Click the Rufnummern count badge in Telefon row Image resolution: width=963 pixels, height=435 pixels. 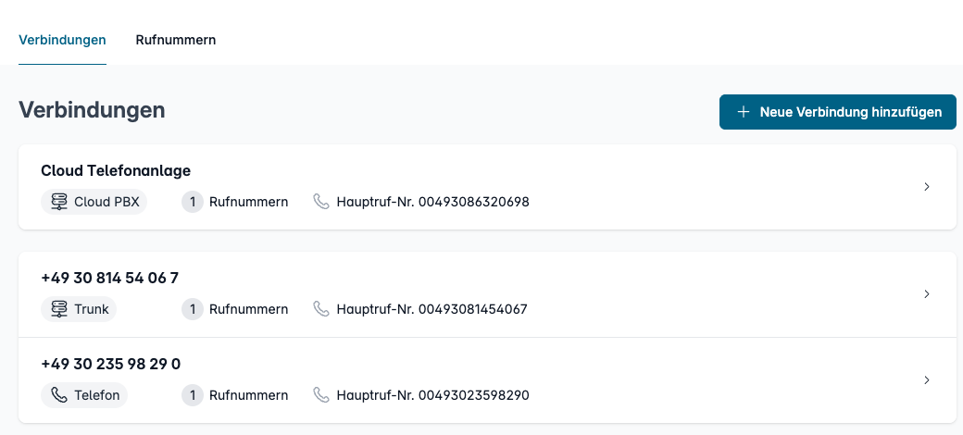[193, 395]
